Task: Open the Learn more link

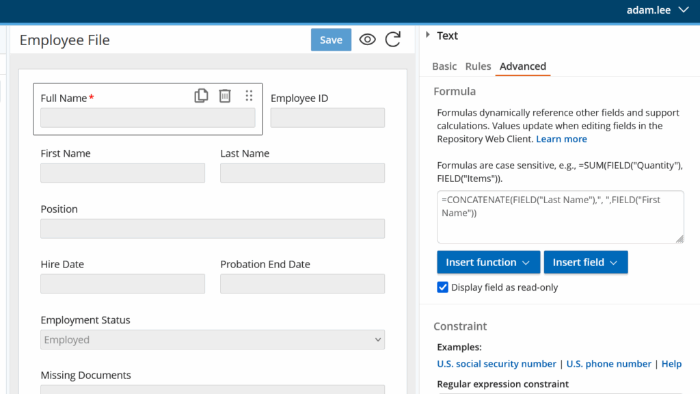Action: [561, 139]
